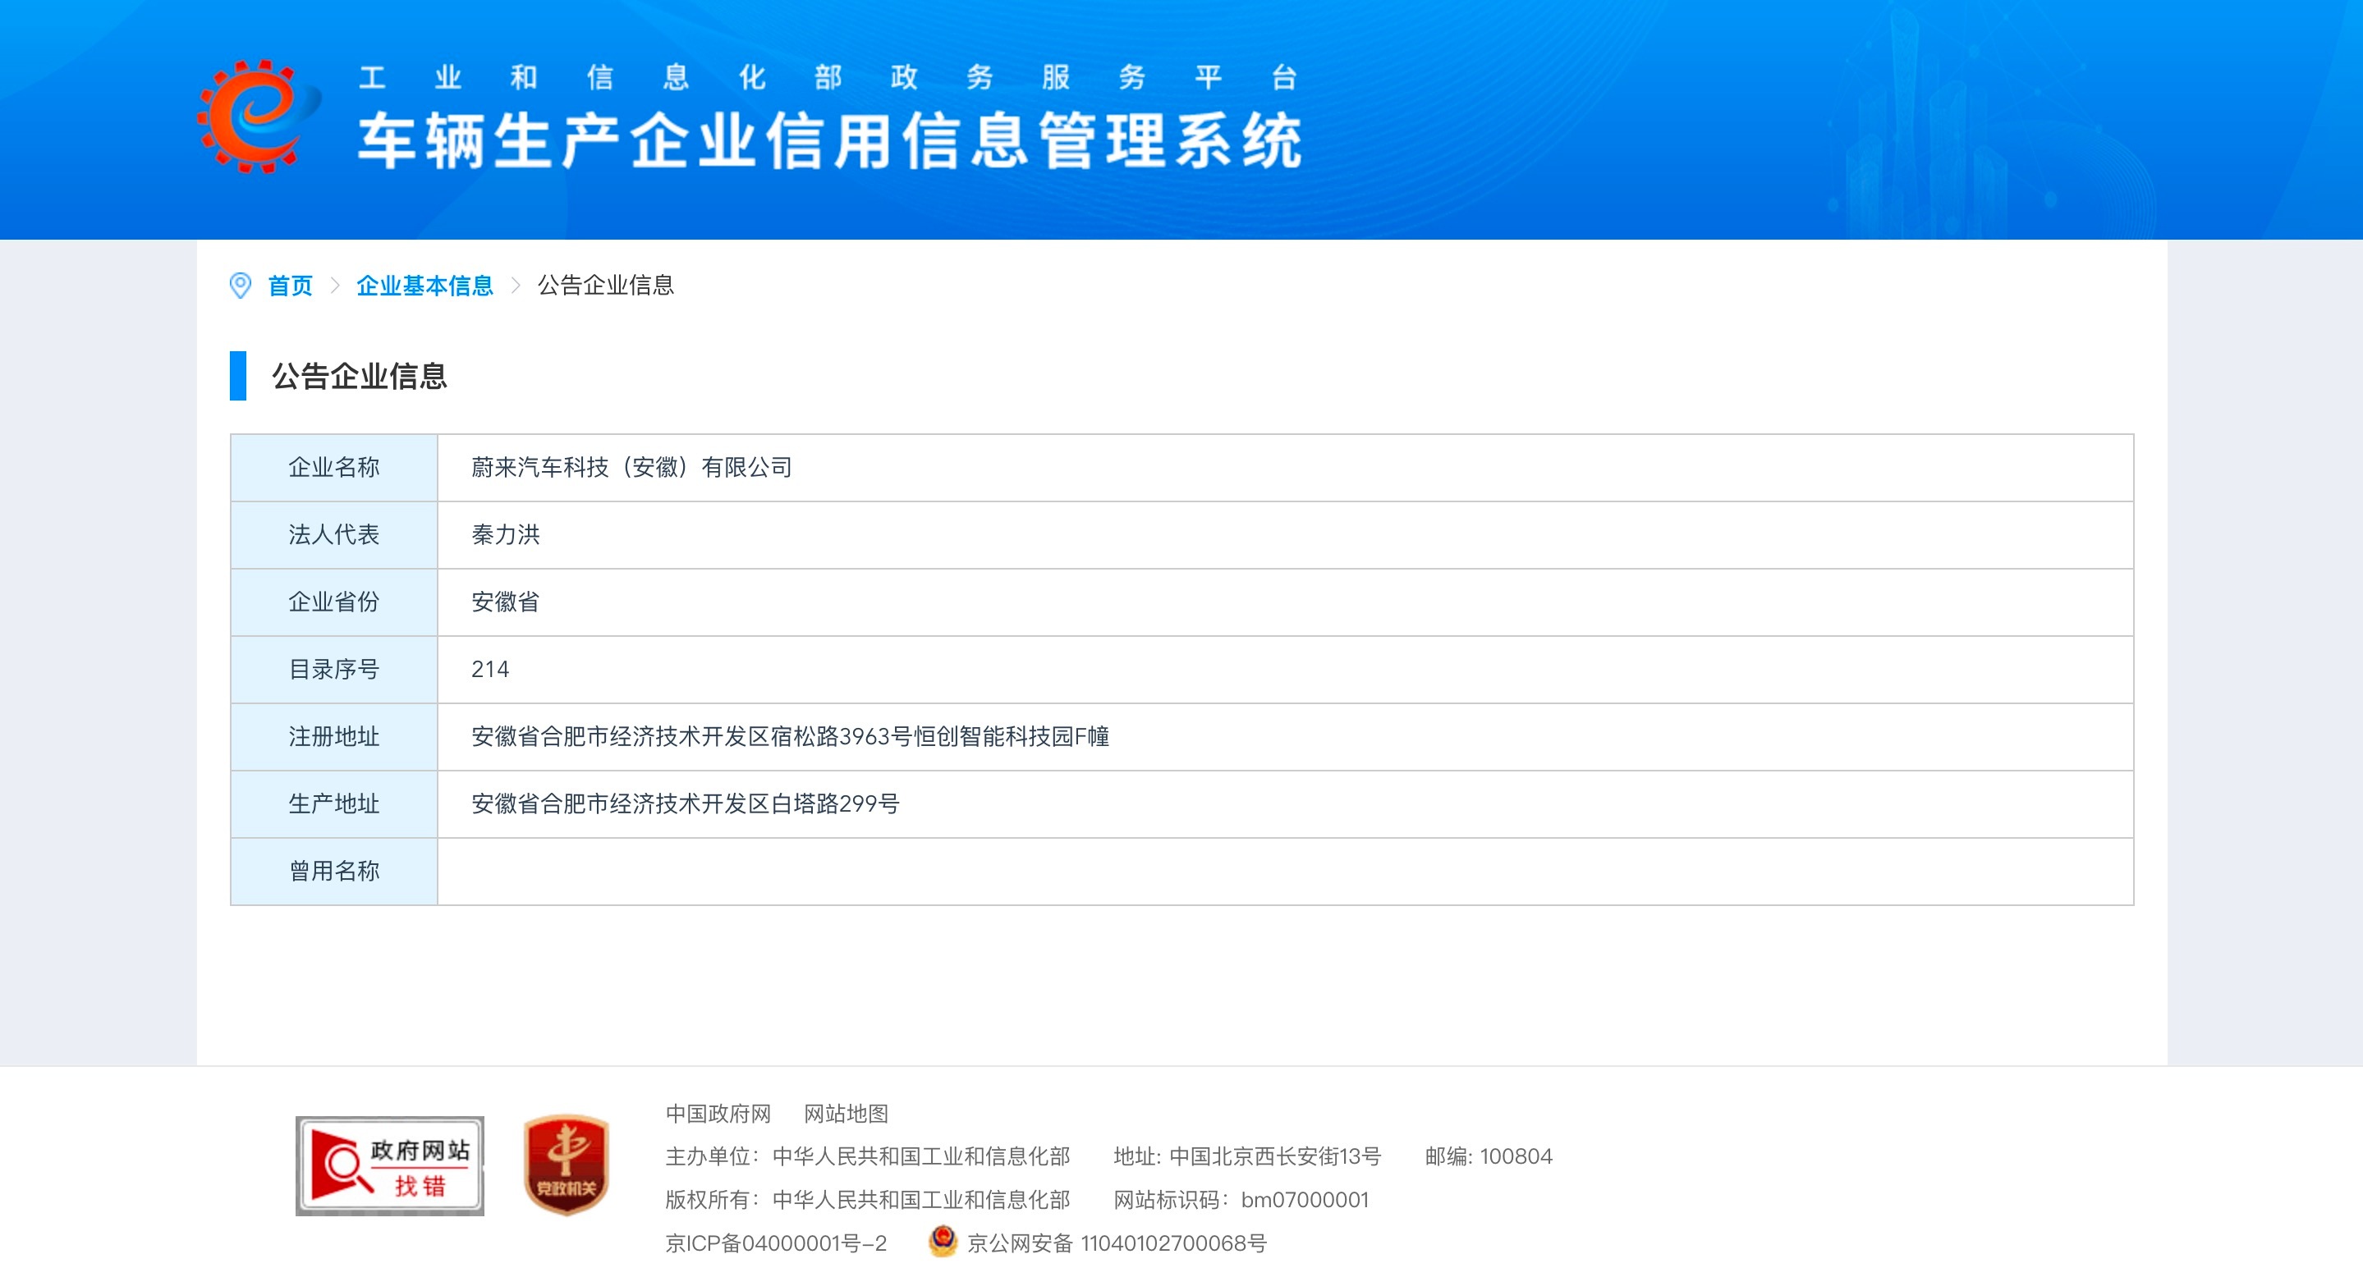Open 网站地图 footer link

click(x=846, y=1114)
